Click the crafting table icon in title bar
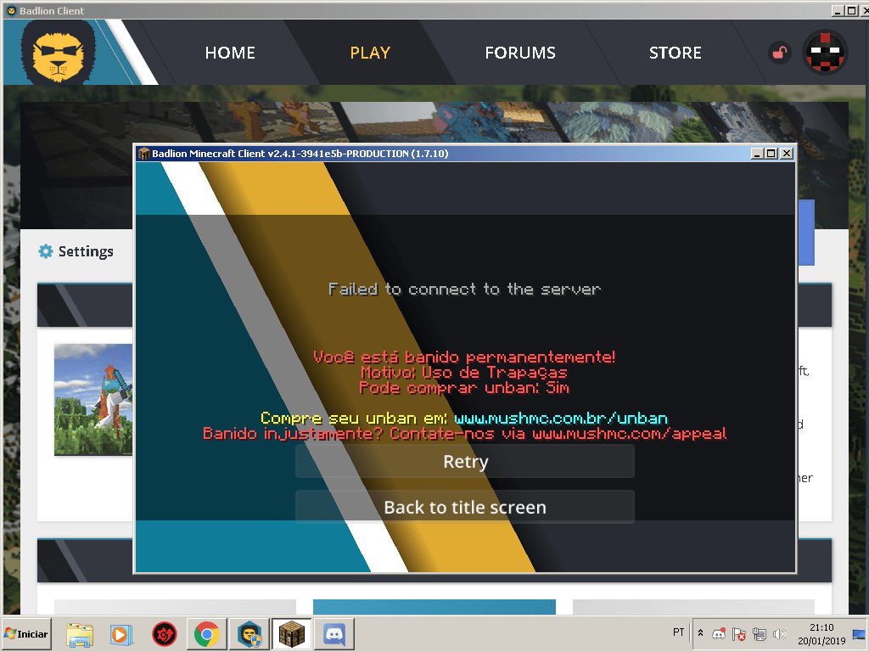 144,154
